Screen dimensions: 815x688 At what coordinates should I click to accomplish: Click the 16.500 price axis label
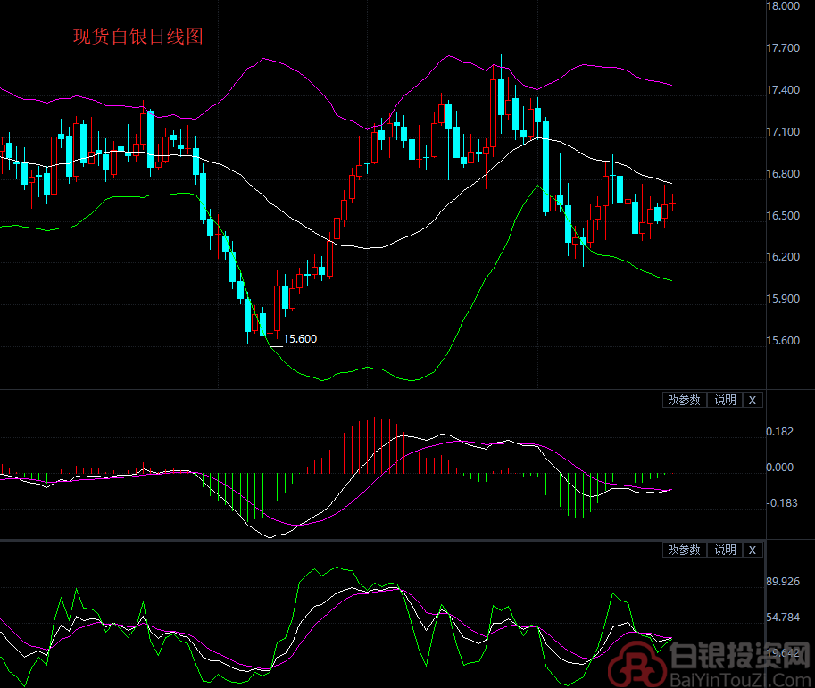[x=783, y=216]
